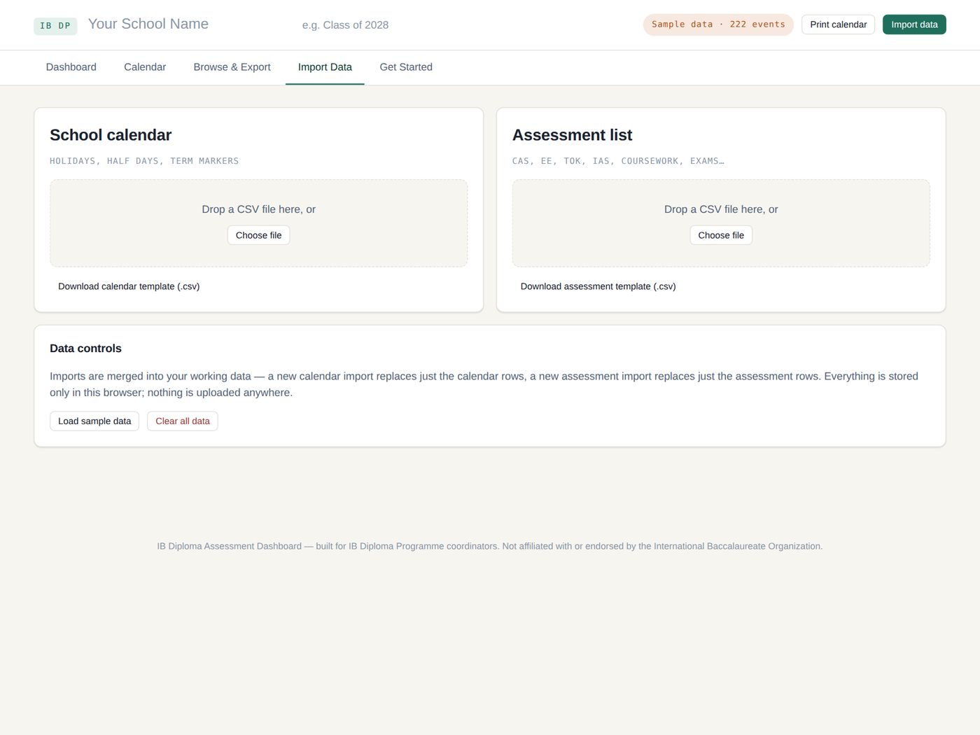The image size is (980, 735).
Task: Click the Print calendar button
Action: point(838,24)
